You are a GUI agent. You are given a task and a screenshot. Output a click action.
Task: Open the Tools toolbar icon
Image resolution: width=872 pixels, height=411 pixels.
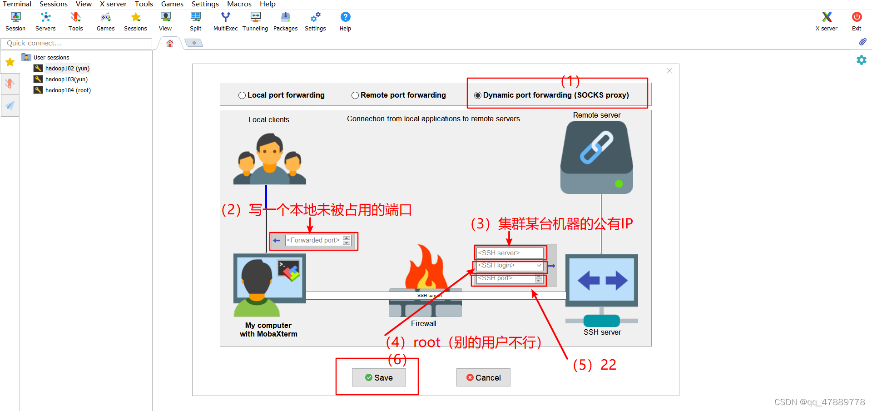(75, 21)
